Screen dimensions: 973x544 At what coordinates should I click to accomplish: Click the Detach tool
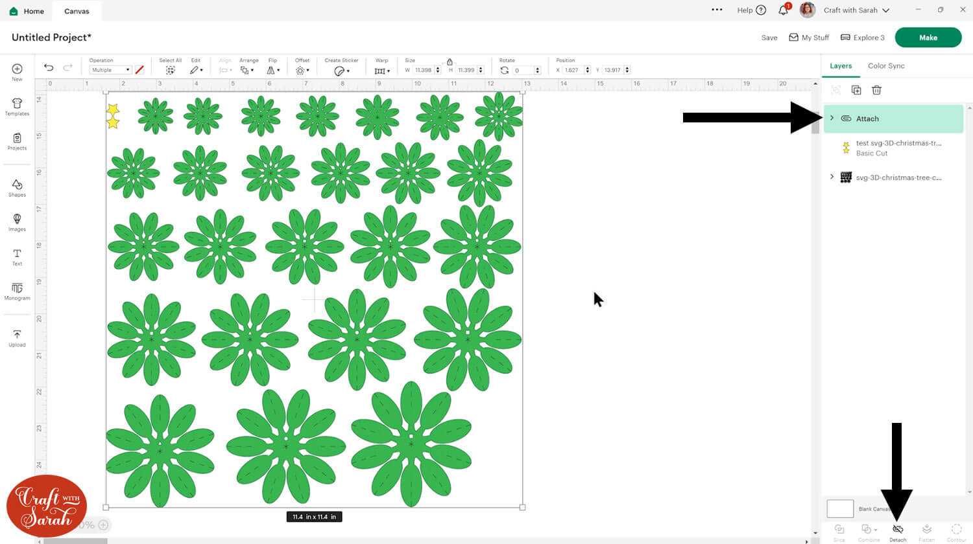pos(898,532)
